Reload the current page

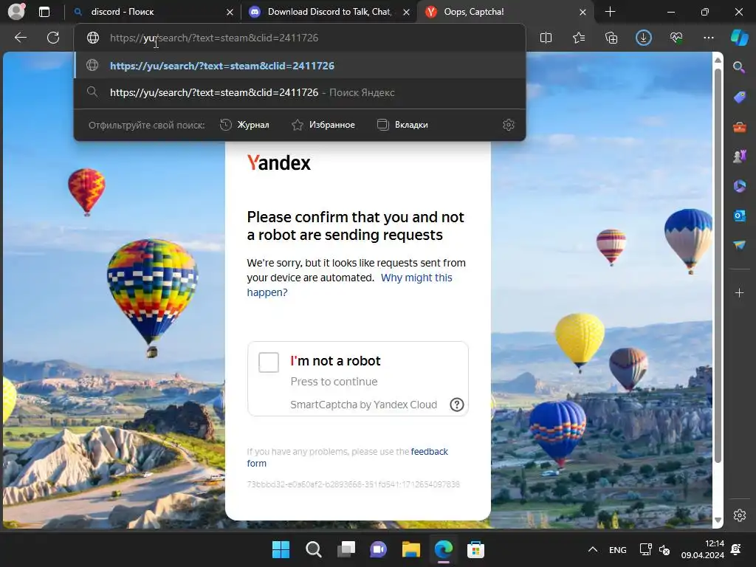coord(53,38)
